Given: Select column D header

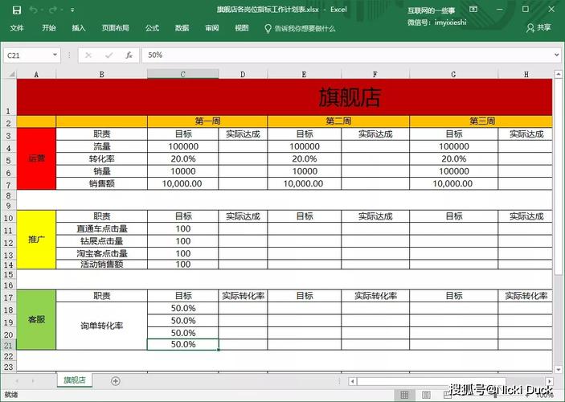Looking at the screenshot, I should pyautogui.click(x=243, y=74).
